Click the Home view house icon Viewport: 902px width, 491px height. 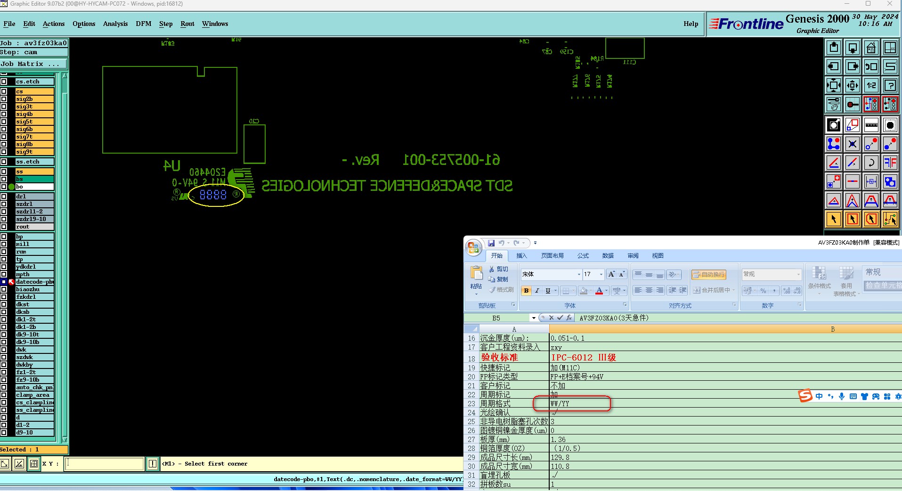coord(871,48)
